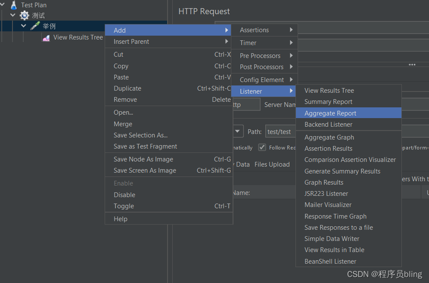Viewport: 429px width, 283px height.
Task: Switch to the Files Upload tab
Action: (x=272, y=164)
